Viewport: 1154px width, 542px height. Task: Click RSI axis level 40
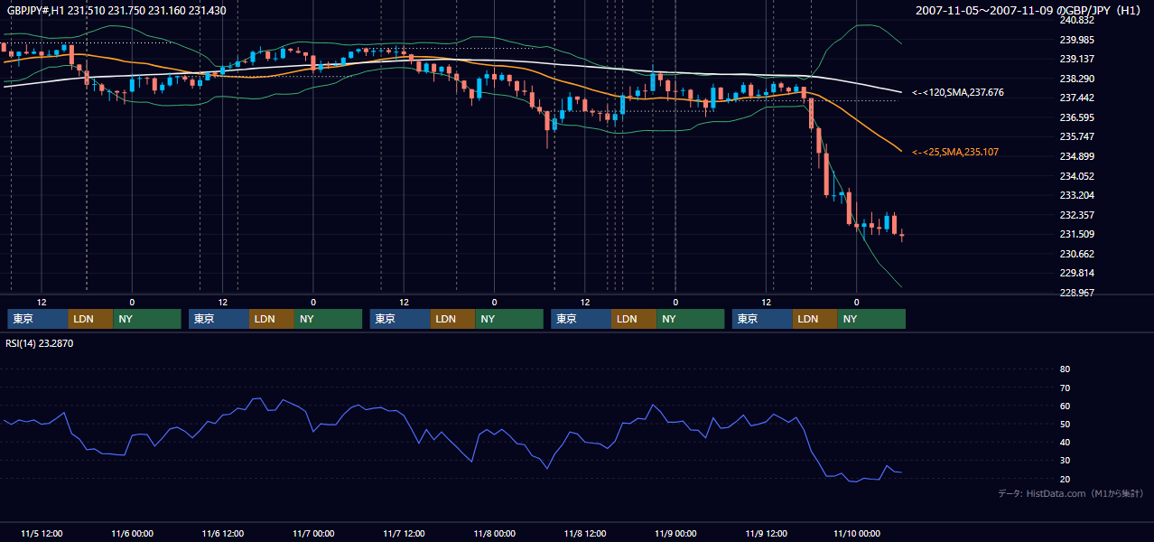(x=1065, y=442)
